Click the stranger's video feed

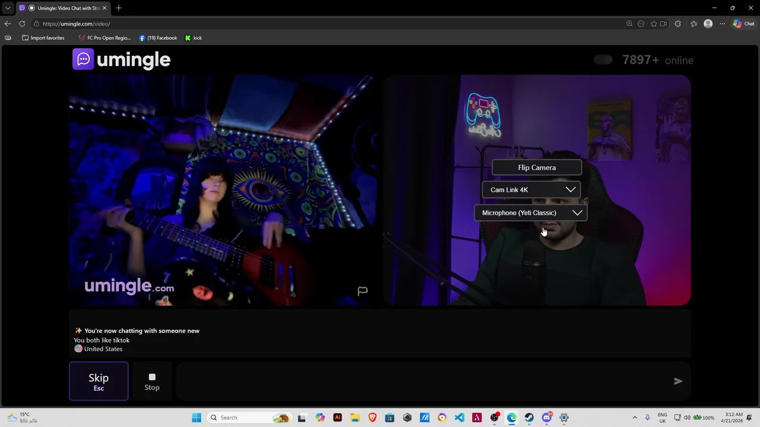[x=223, y=190]
